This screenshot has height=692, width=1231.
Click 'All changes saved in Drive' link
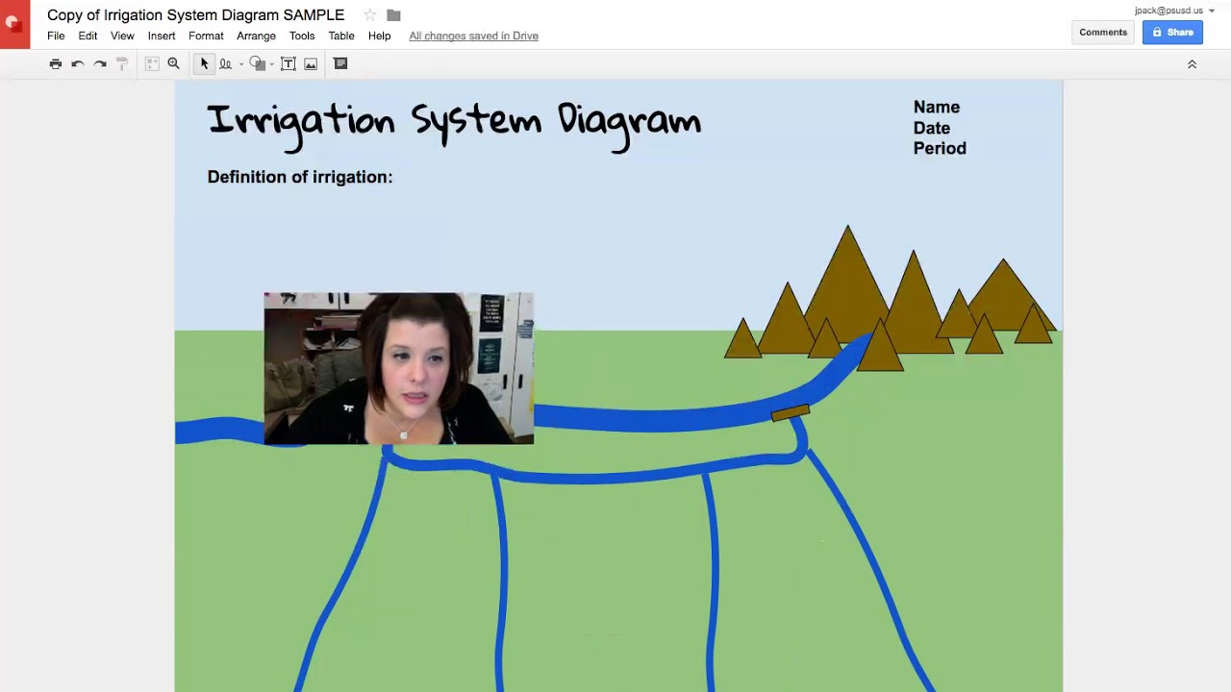pos(473,36)
